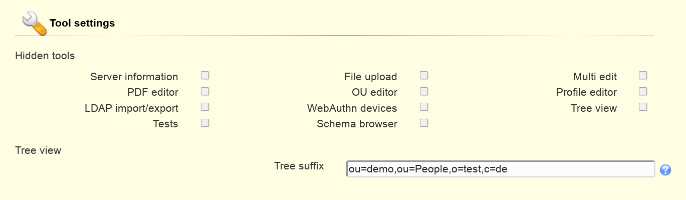Select the OU editor checkbox
The image size is (686, 200).
click(x=424, y=91)
